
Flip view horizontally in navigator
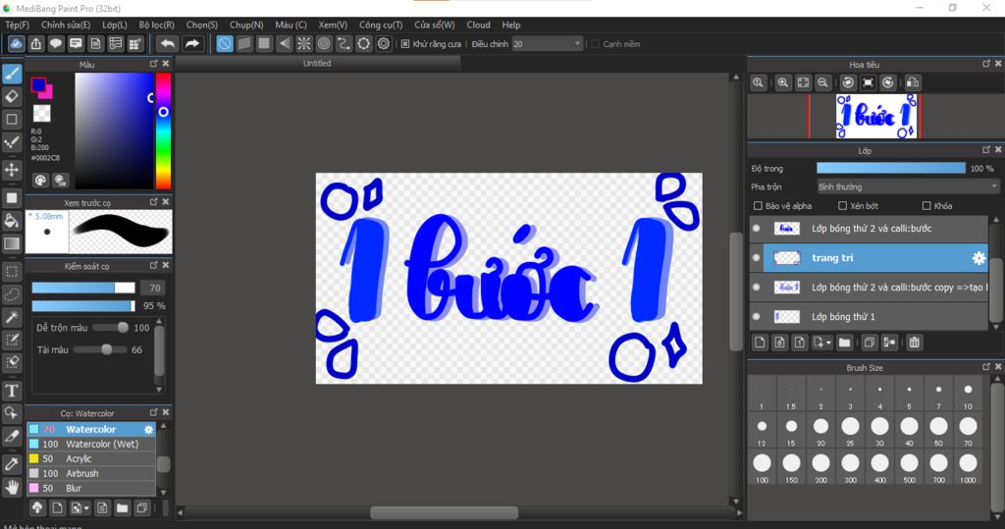click(x=913, y=82)
